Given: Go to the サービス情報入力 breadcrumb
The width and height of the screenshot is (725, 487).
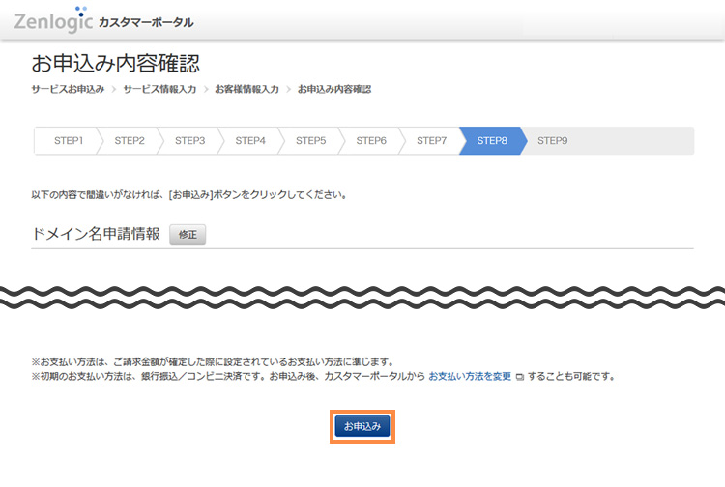Looking at the screenshot, I should pos(159,89).
